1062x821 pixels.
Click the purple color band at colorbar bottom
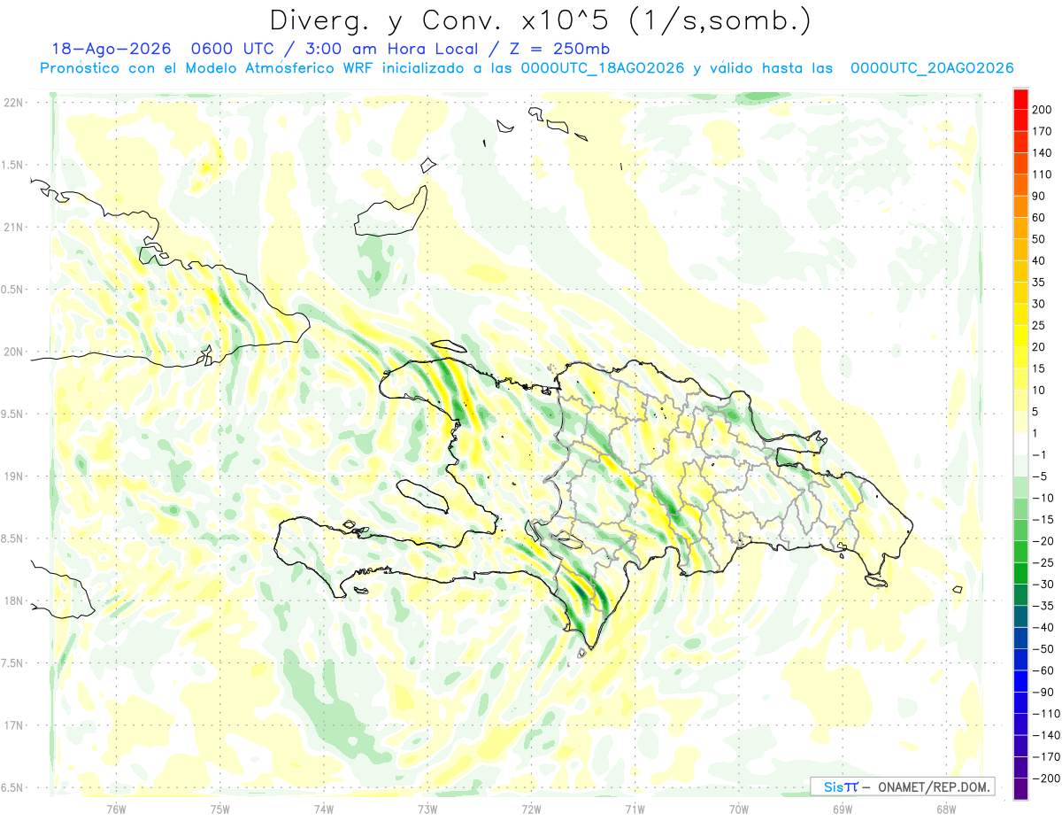click(x=1020, y=788)
